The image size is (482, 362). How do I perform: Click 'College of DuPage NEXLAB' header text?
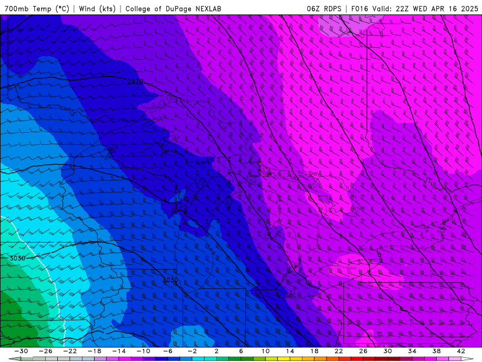173,8
